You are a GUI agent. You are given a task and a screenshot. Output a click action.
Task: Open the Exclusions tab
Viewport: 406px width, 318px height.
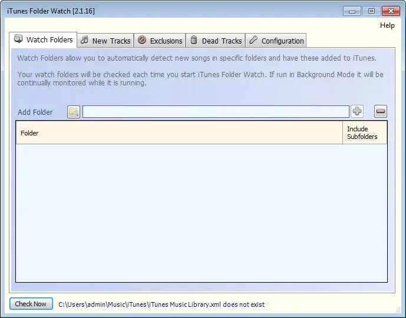coord(160,41)
